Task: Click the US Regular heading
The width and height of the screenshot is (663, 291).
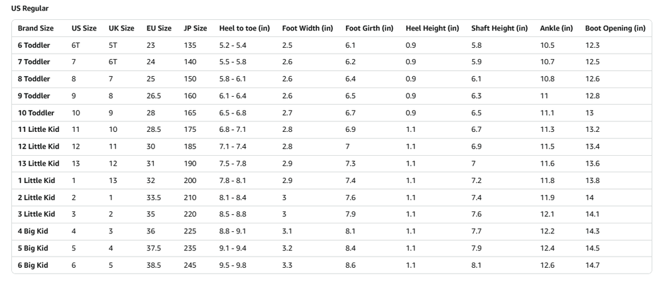Action: (x=30, y=8)
